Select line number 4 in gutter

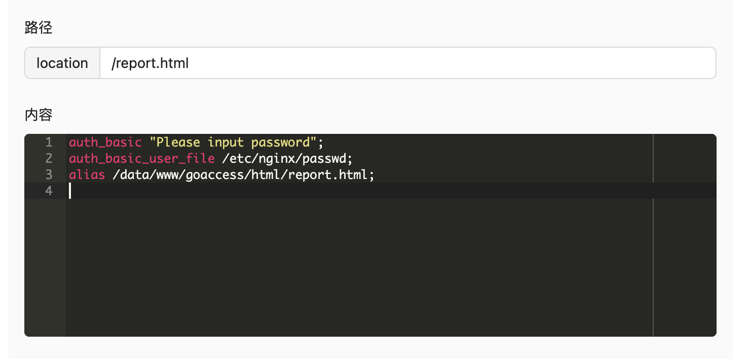coord(49,191)
